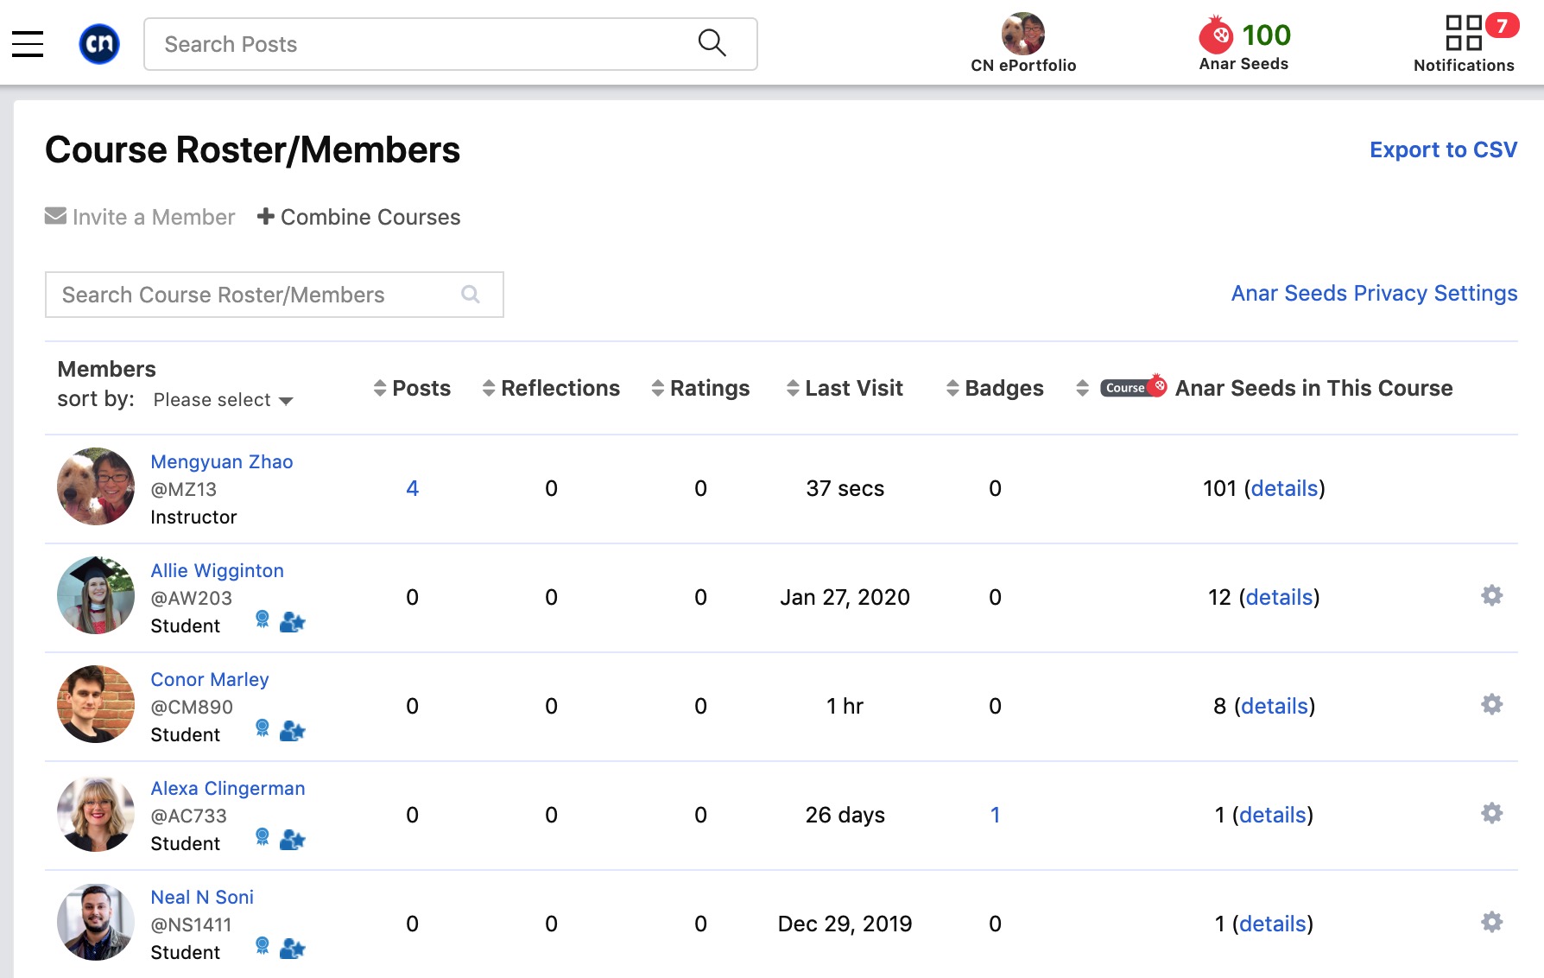Click the Search Posts magnifier icon

coord(712,42)
